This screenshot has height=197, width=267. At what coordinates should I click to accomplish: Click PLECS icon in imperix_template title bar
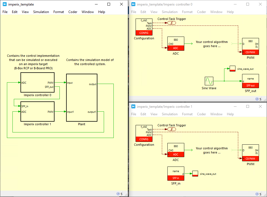[x=5, y=4]
